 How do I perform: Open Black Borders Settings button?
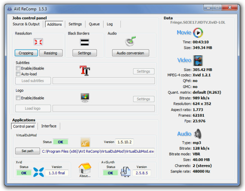click(x=85, y=53)
